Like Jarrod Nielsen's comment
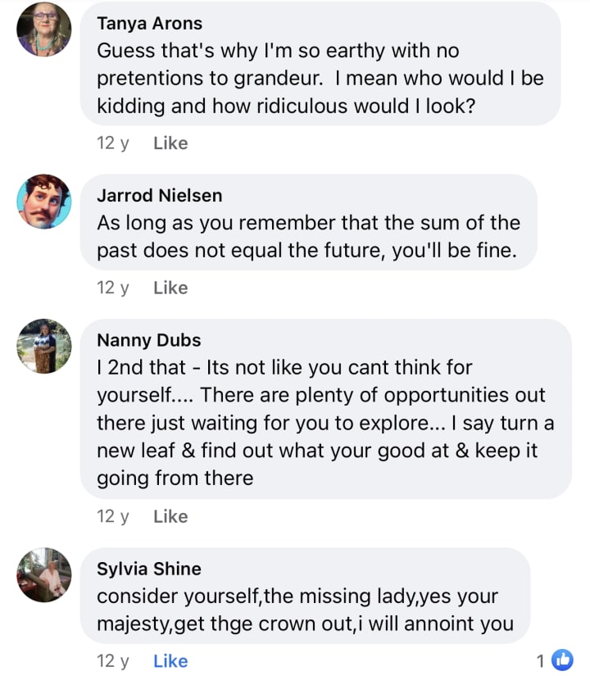The height and width of the screenshot is (676, 590). pyautogui.click(x=170, y=288)
